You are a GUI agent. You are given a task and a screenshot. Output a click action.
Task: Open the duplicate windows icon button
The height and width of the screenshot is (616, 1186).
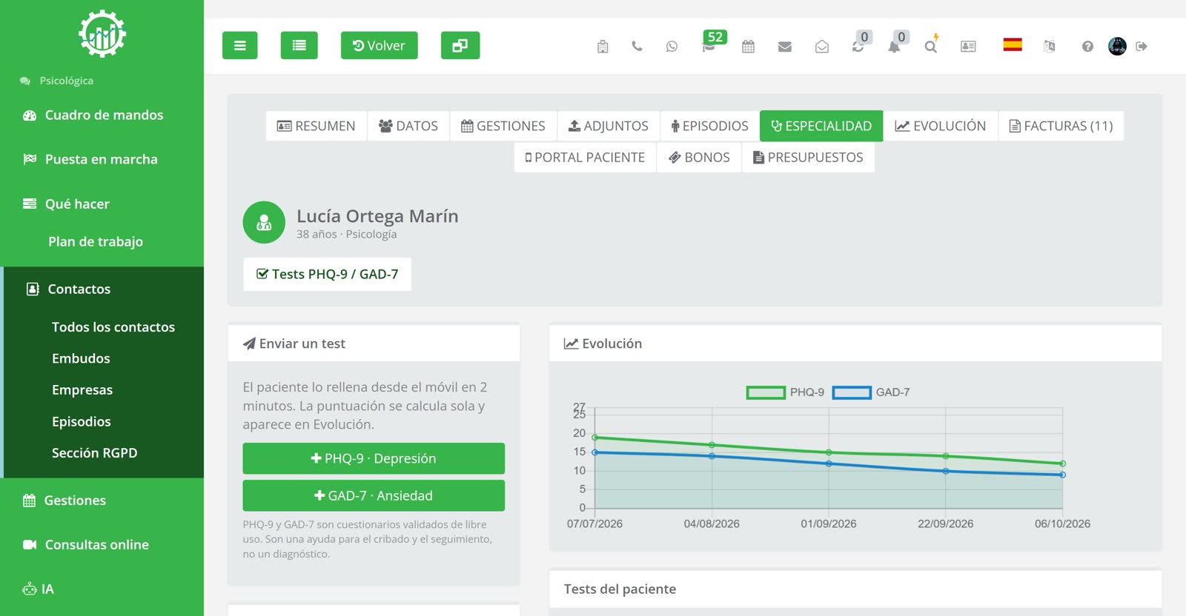pos(460,45)
